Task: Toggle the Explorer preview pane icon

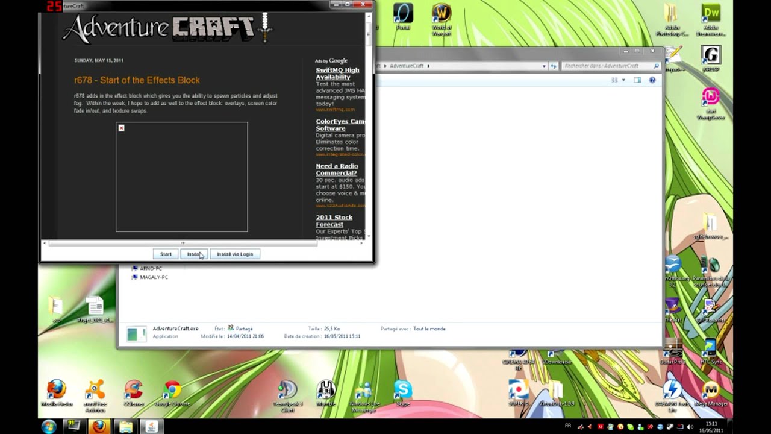Action: point(637,80)
